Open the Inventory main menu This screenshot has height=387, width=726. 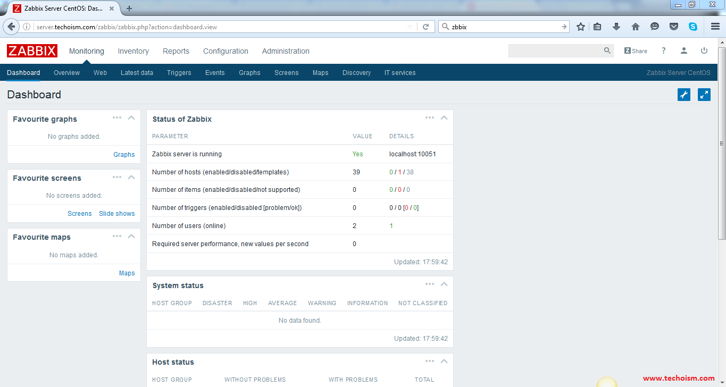click(133, 51)
